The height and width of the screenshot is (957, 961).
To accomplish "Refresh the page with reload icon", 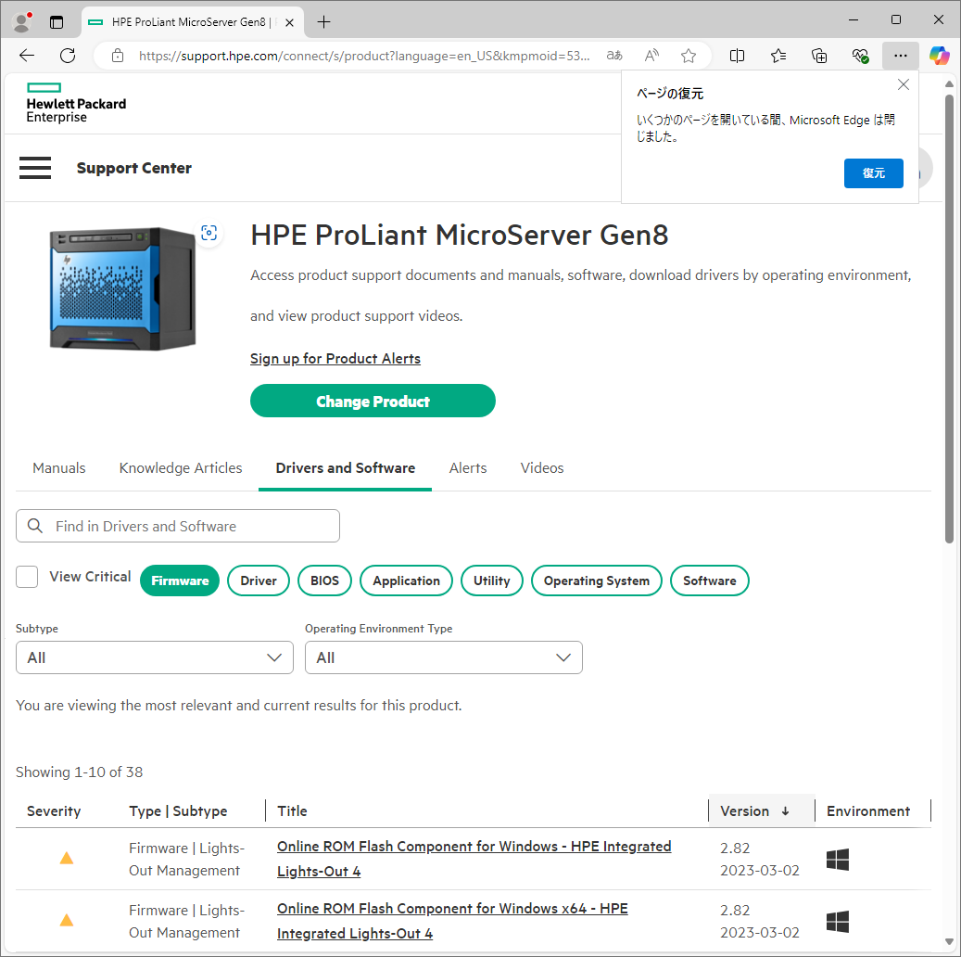I will (68, 56).
